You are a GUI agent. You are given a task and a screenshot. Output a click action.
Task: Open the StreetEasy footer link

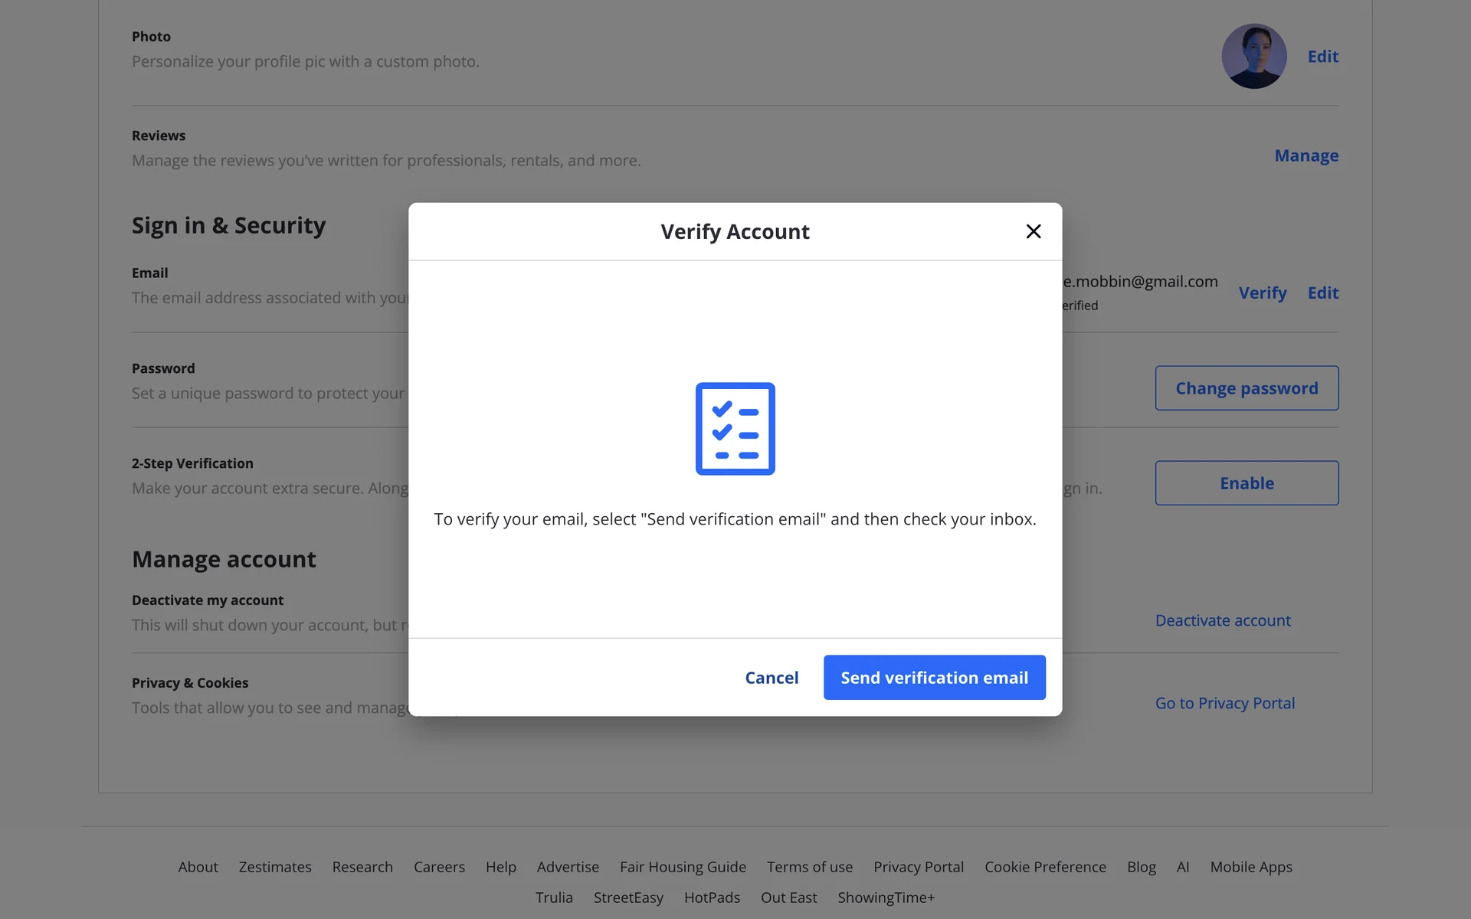coord(628,898)
